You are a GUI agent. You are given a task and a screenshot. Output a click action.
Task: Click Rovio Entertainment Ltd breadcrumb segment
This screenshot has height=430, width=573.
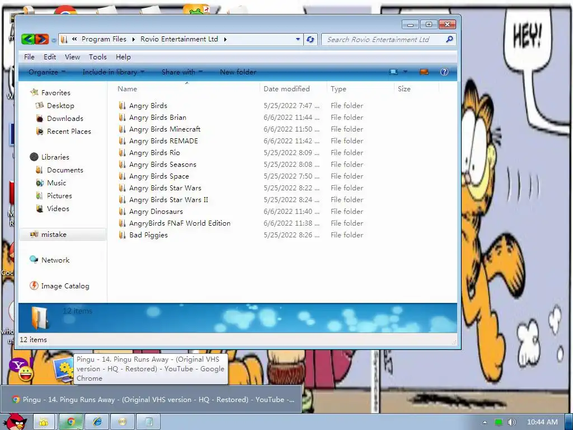click(179, 39)
